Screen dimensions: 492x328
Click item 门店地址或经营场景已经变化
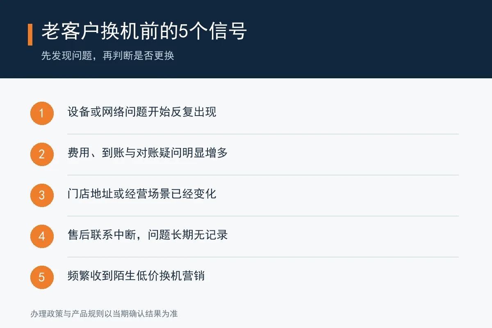pos(142,194)
